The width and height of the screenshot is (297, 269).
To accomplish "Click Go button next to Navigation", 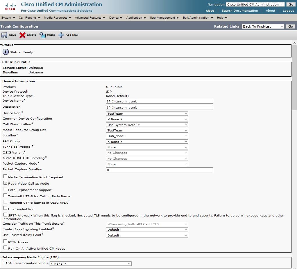I will coord(291,5).
